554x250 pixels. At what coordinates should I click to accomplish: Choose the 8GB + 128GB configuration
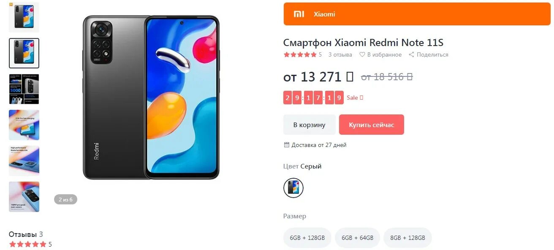tap(407, 238)
